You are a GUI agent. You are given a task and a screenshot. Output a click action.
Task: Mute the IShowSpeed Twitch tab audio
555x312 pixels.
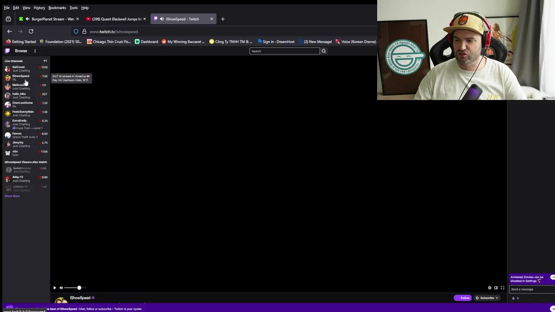click(x=162, y=19)
